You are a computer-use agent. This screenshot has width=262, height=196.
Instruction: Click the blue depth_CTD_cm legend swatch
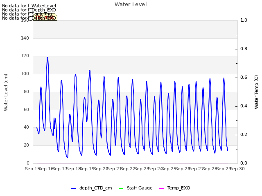click(x=74, y=189)
